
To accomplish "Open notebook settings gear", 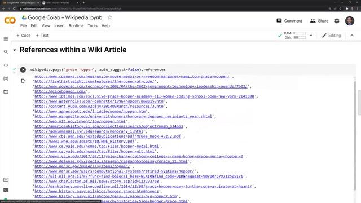I will (x=337, y=21).
